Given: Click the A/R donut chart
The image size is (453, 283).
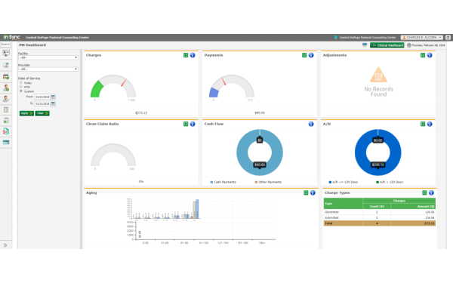Looking at the screenshot, I should (378, 152).
